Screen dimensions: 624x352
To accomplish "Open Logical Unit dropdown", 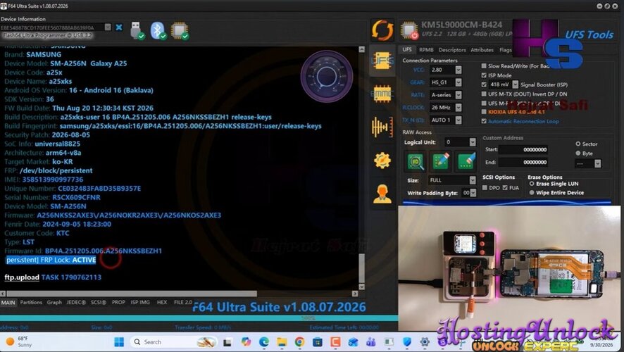I will click(x=473, y=142).
